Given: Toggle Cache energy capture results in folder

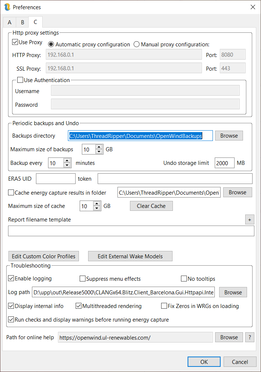Looking at the screenshot, I should [11, 192].
